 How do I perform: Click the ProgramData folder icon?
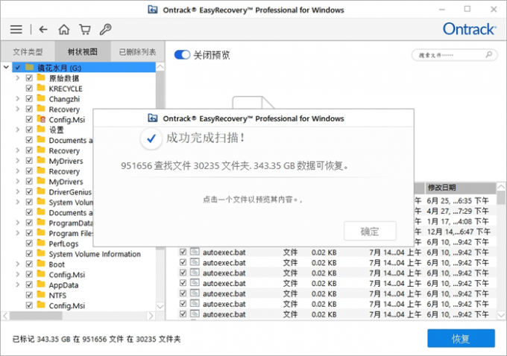pos(41,223)
